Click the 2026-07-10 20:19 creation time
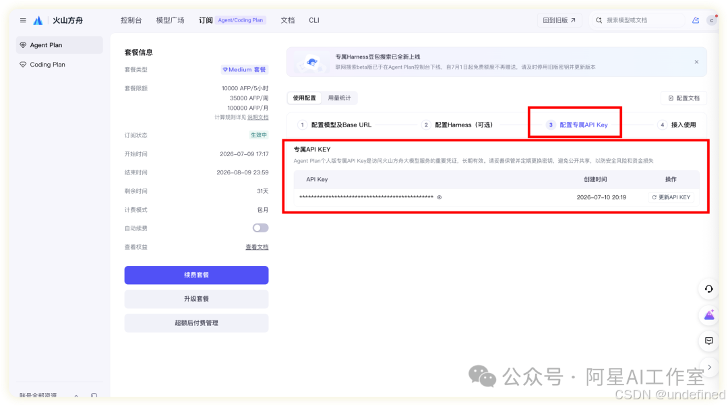The image size is (728, 406). 601,197
